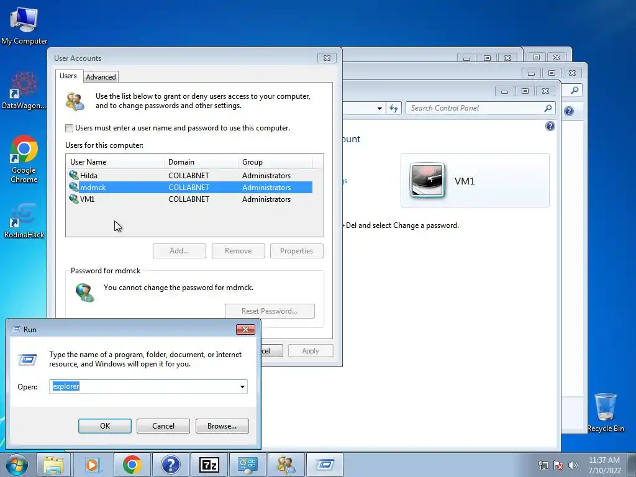Switch to the User Accounts taskbar item
636x477 pixels.
(x=286, y=465)
